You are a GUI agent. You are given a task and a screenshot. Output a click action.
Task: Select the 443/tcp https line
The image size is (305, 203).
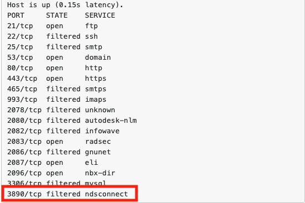(56, 79)
